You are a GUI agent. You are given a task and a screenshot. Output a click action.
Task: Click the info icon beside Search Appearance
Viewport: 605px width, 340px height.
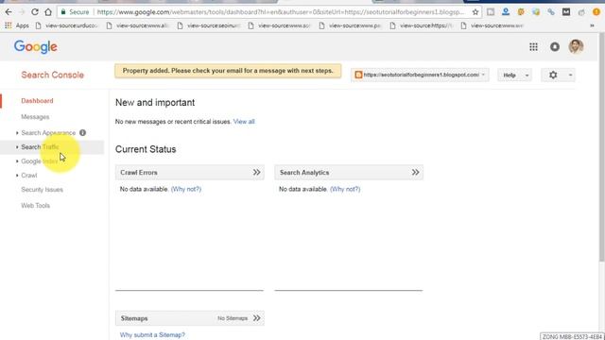tap(82, 132)
